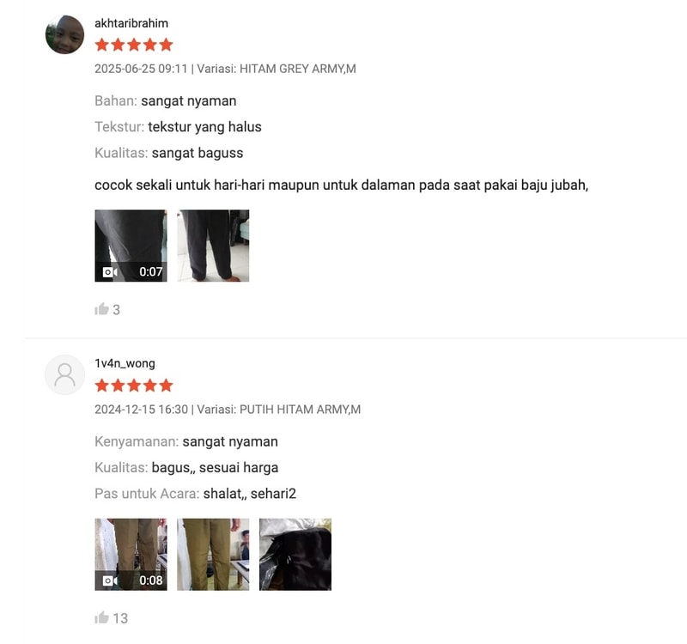Open the black pants photo thumbnail
The width and height of the screenshot is (687, 644).
tap(213, 246)
